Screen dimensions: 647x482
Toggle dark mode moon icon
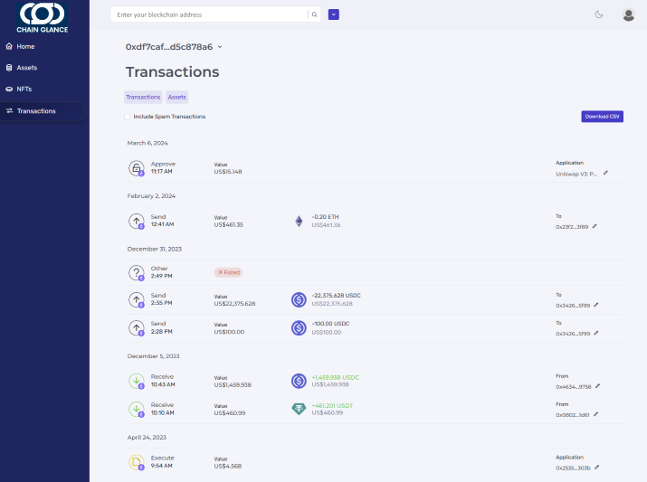tap(599, 14)
